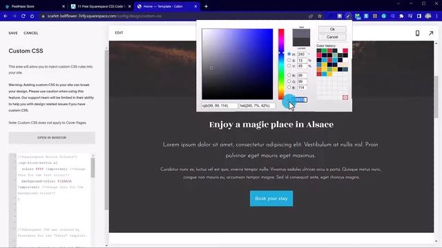Click the CSS code editor area

pos(54,200)
